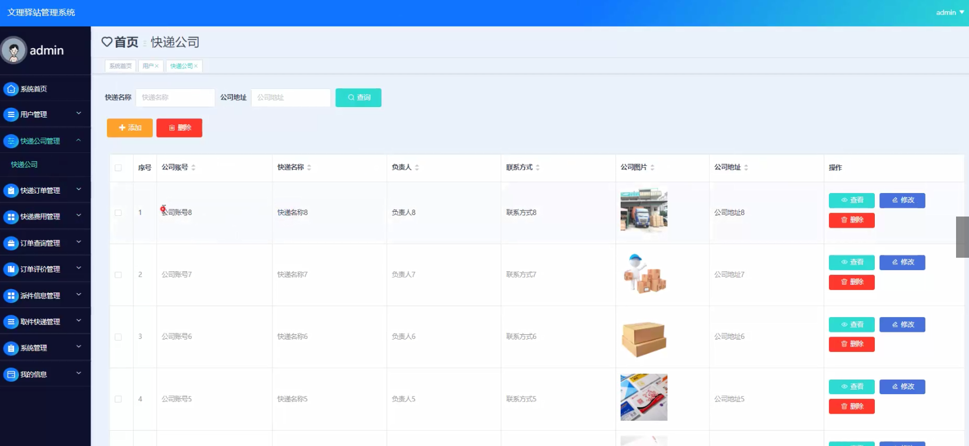This screenshot has height=446, width=969.
Task: Sort by 公司图片 column arrows
Action: click(652, 168)
